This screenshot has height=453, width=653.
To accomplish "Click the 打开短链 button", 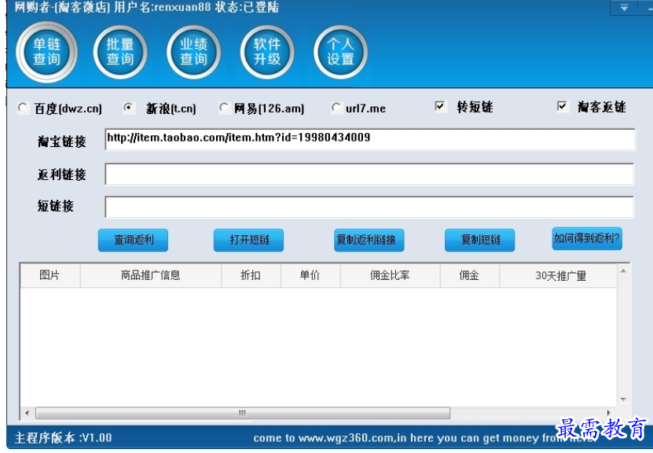I will 248,240.
